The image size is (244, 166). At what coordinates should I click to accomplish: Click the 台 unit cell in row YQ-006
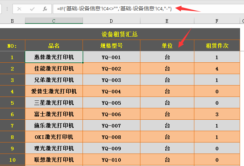pos(167,114)
